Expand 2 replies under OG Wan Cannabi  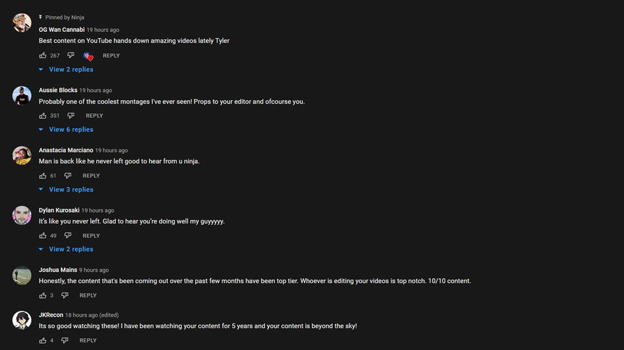tap(71, 69)
